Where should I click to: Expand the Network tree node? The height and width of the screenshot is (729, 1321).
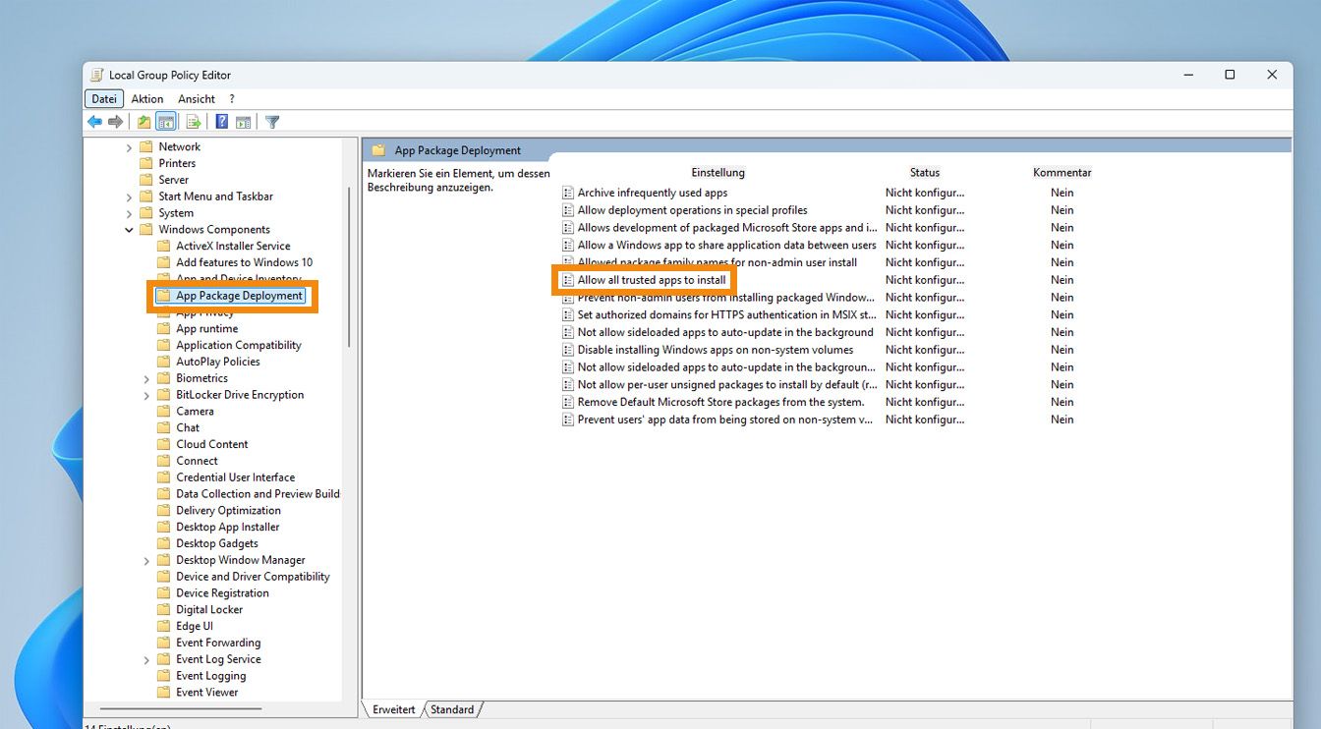coord(129,147)
